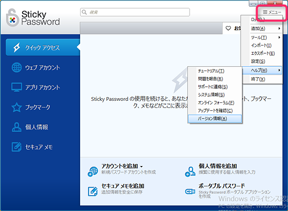Screen dimensions: 288x211
Task: Click the note pencil icon for セキュア メモ
Action: click(x=17, y=147)
